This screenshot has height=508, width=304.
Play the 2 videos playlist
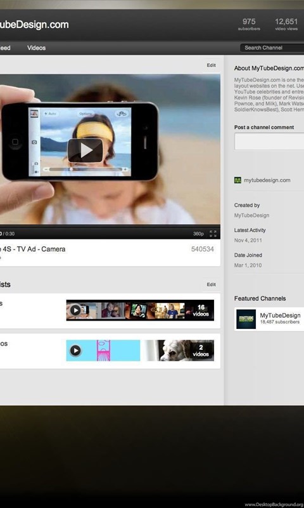75,351
